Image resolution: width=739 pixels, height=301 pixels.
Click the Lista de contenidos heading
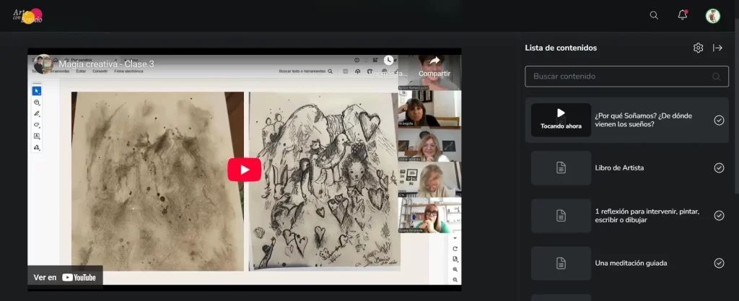(561, 48)
